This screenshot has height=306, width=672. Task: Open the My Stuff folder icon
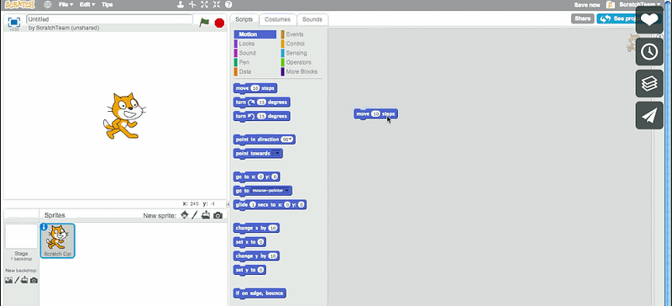(611, 4)
